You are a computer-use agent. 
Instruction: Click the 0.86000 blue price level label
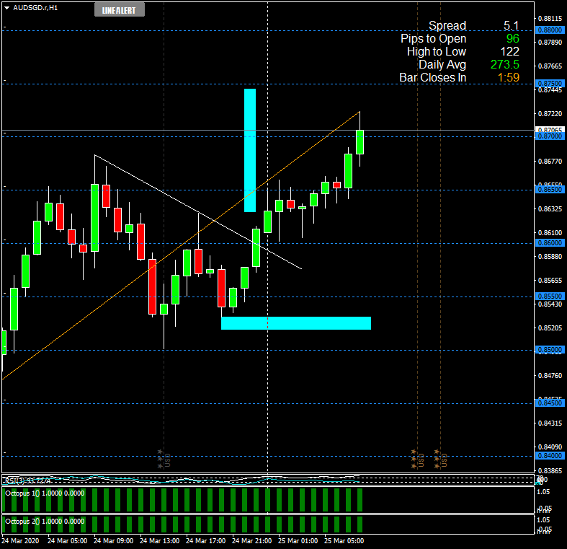point(550,242)
